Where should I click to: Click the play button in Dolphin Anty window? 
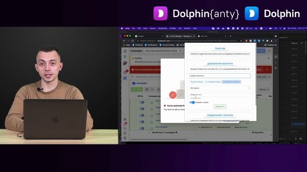click(x=295, y=139)
